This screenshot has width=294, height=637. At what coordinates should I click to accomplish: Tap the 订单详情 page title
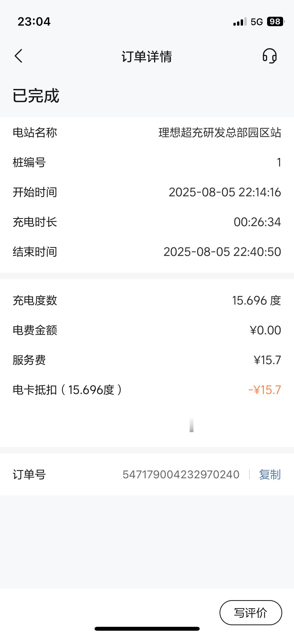pyautogui.click(x=147, y=56)
